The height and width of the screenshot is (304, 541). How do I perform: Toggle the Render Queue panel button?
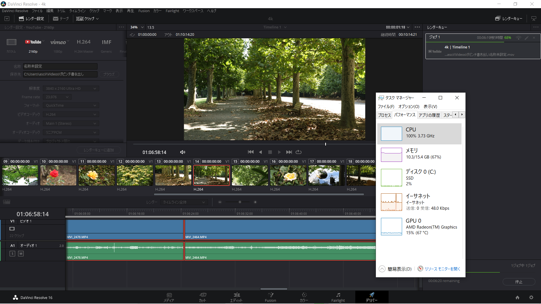[x=509, y=19]
